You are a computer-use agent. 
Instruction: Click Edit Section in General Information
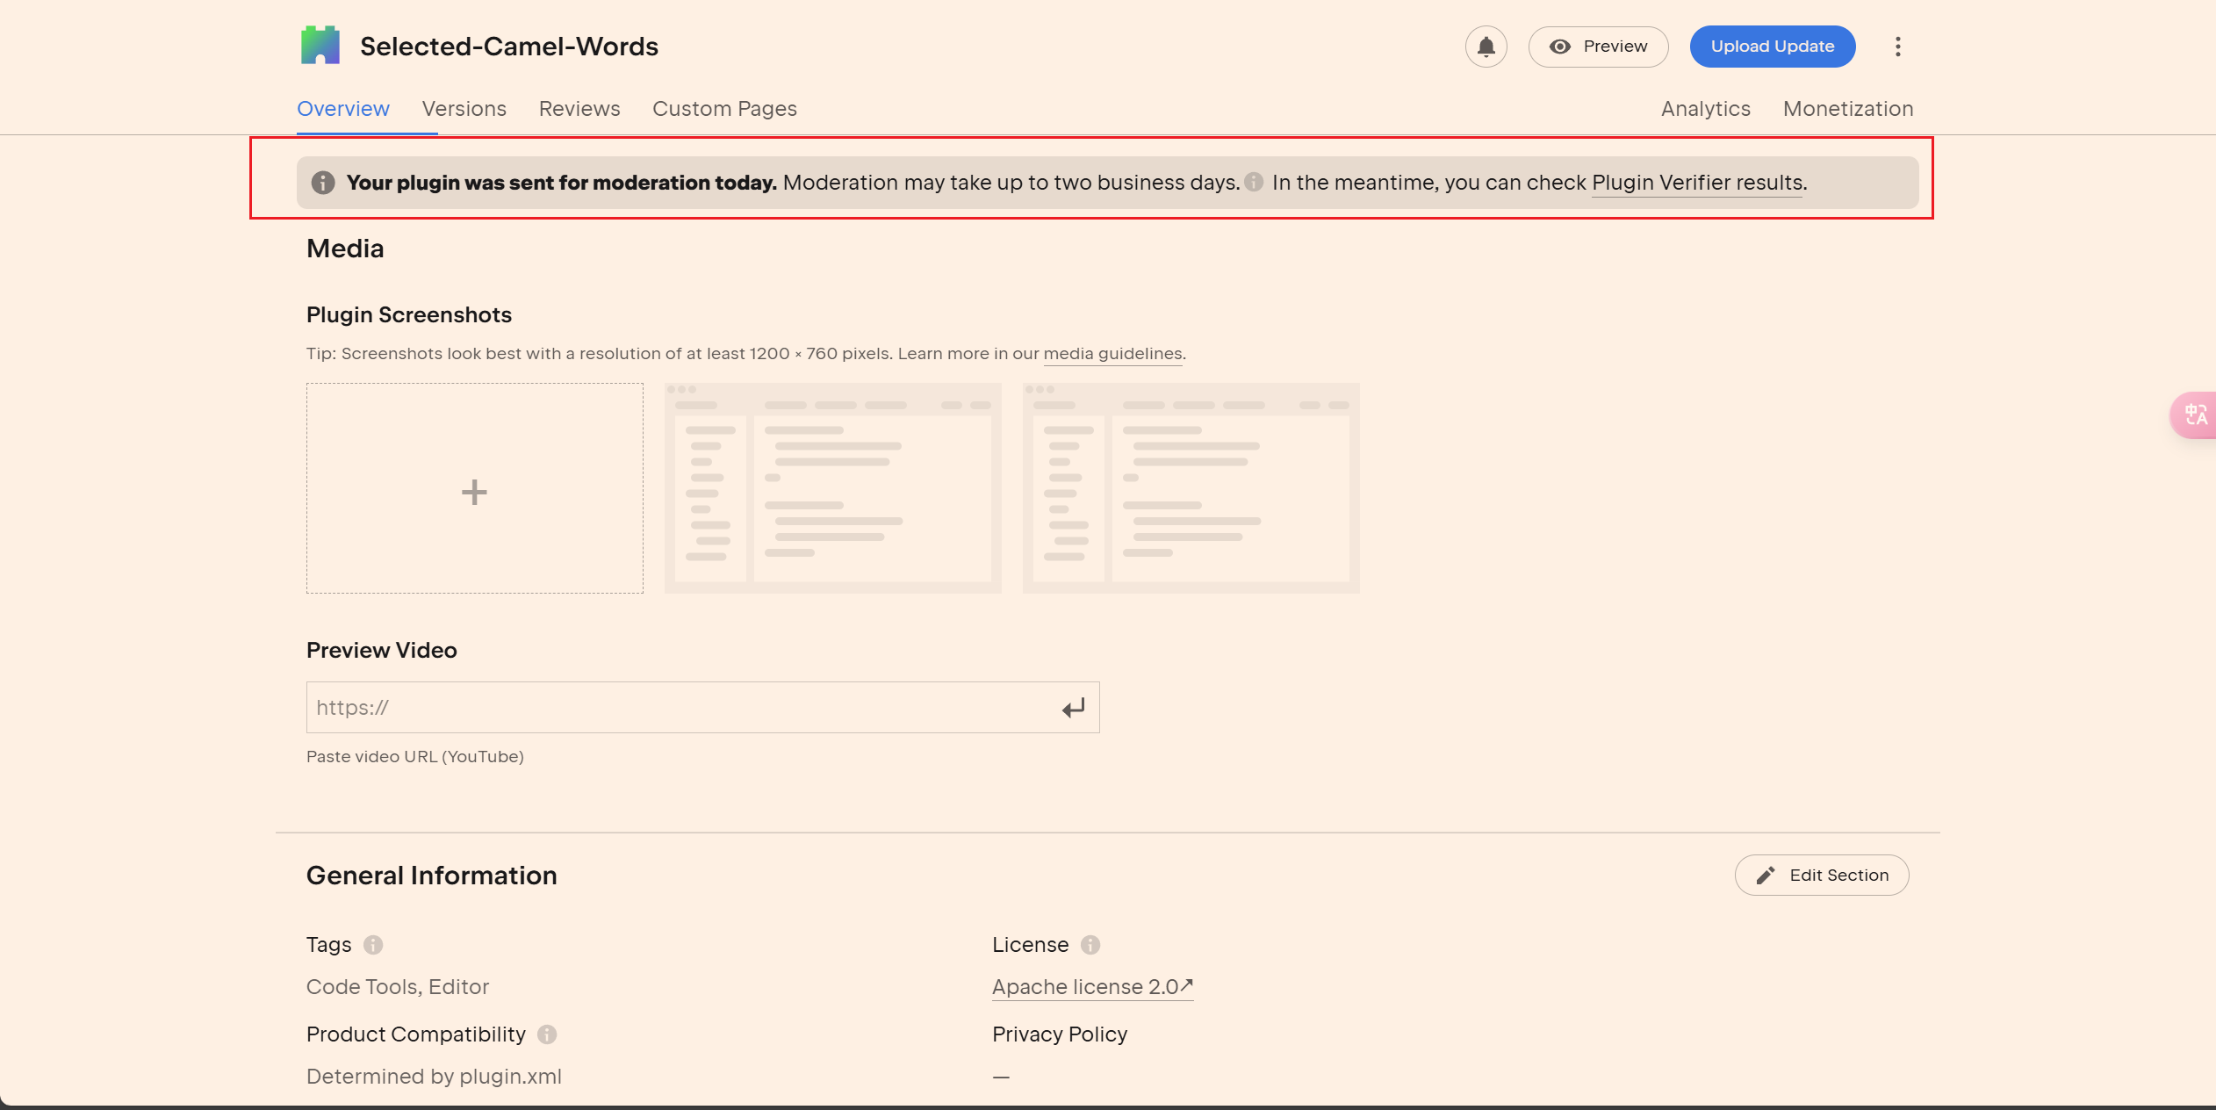point(1821,875)
